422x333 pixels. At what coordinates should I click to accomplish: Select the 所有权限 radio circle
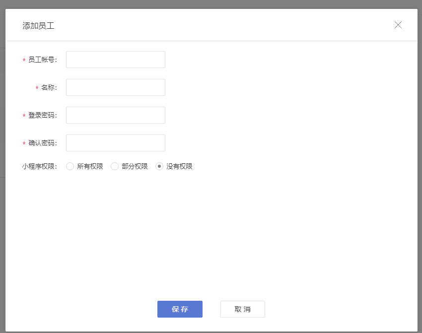click(x=70, y=167)
